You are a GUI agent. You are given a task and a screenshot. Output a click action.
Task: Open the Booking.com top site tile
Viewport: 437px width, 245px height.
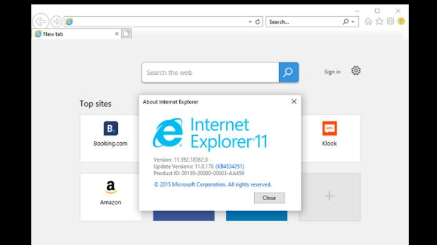[110, 138]
